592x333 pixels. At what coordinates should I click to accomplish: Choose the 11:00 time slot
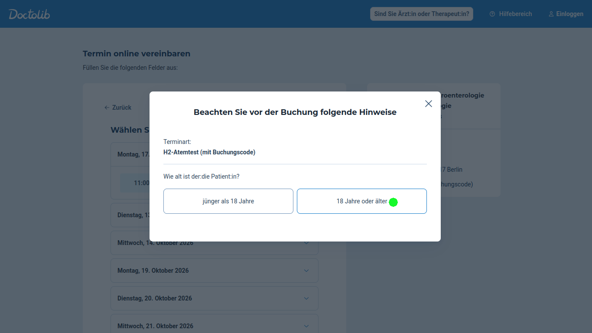135,183
